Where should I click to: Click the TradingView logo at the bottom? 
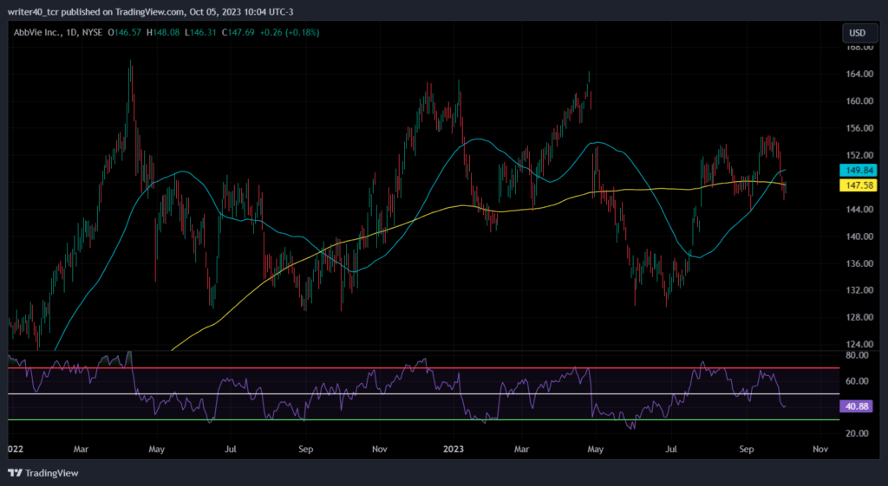click(43, 473)
